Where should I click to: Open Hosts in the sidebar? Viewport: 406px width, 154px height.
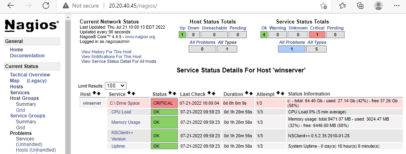[17, 87]
